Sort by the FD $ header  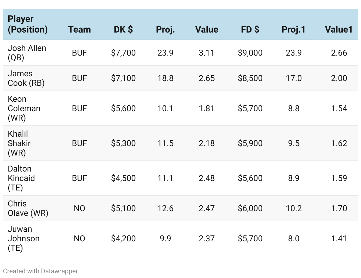[x=250, y=30]
